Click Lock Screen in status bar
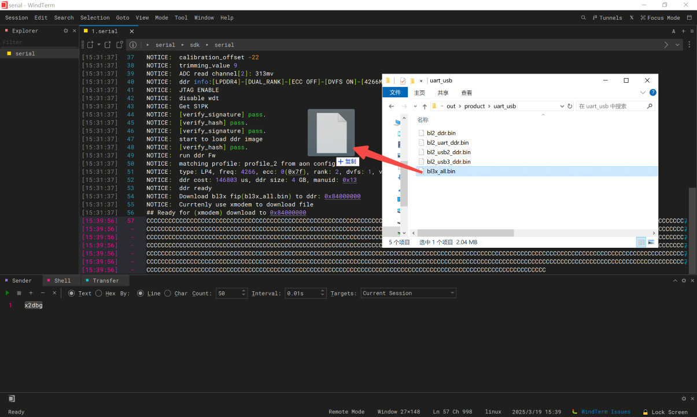Viewport: 697px width, 417px height. (666, 412)
